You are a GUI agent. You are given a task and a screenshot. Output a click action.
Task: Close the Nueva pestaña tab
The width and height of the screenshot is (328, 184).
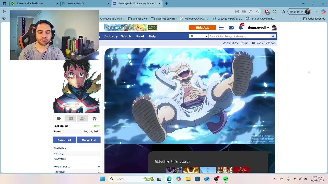click(108, 4)
